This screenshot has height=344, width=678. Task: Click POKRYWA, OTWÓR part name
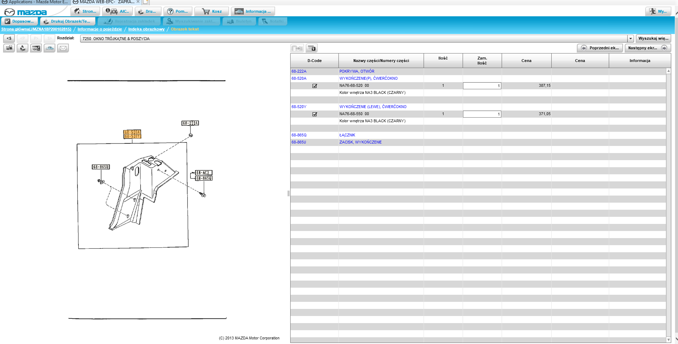pos(357,71)
